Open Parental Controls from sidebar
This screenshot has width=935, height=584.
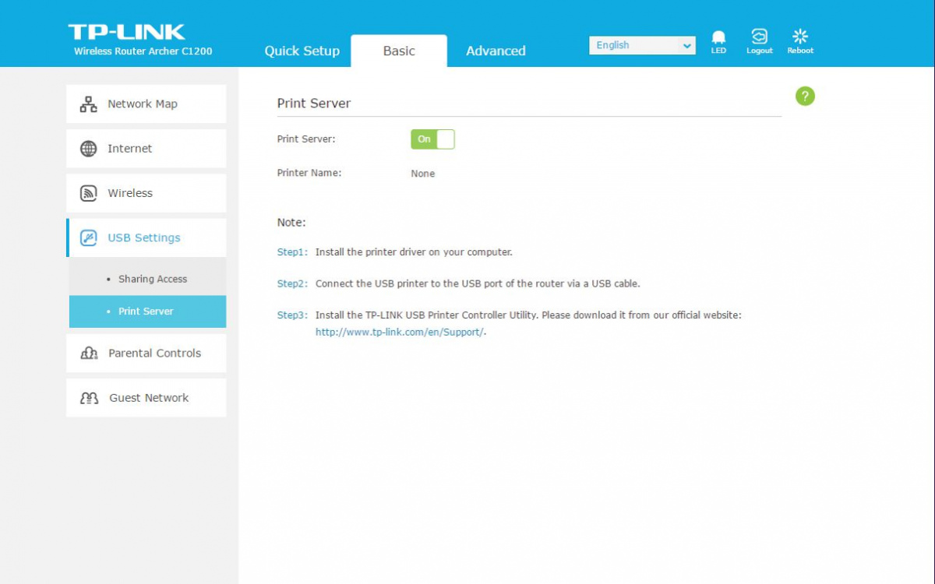click(x=146, y=354)
